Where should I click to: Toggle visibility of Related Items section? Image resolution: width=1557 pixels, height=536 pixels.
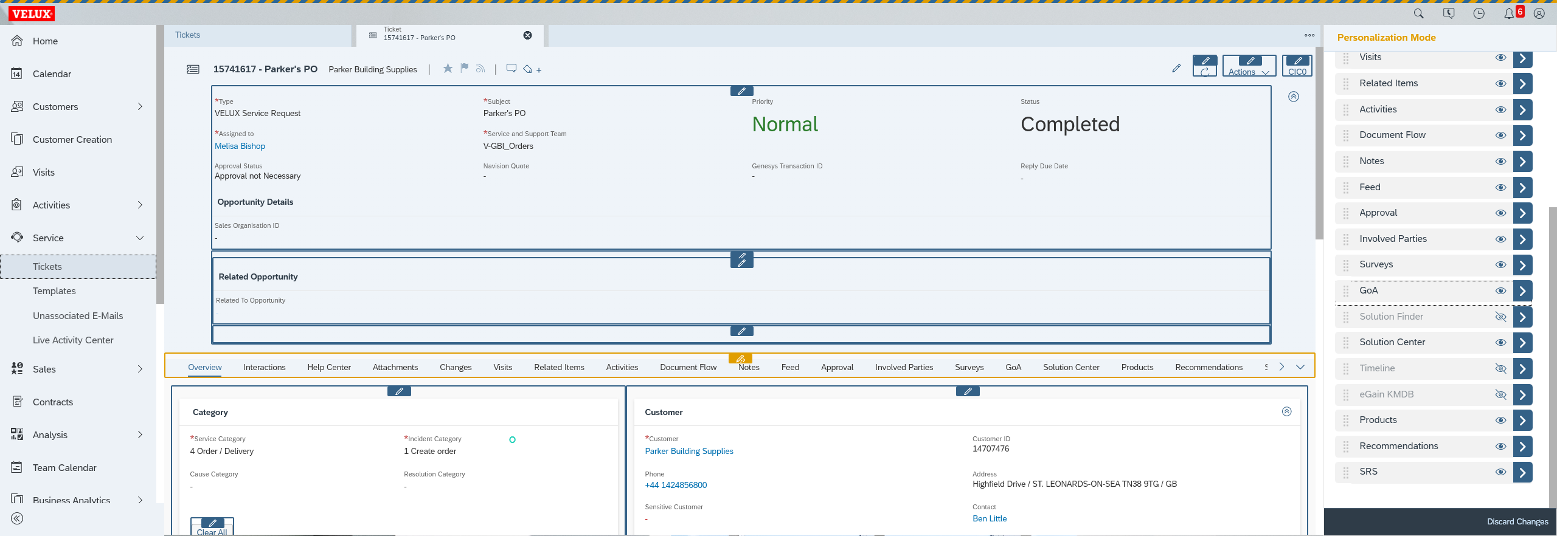[1500, 84]
